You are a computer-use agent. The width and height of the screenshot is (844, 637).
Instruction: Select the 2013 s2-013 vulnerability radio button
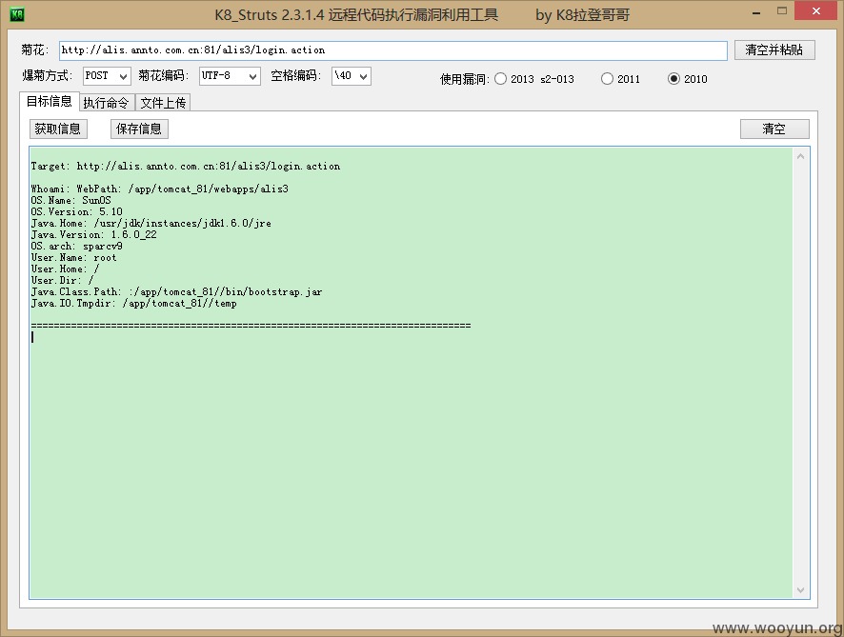500,78
